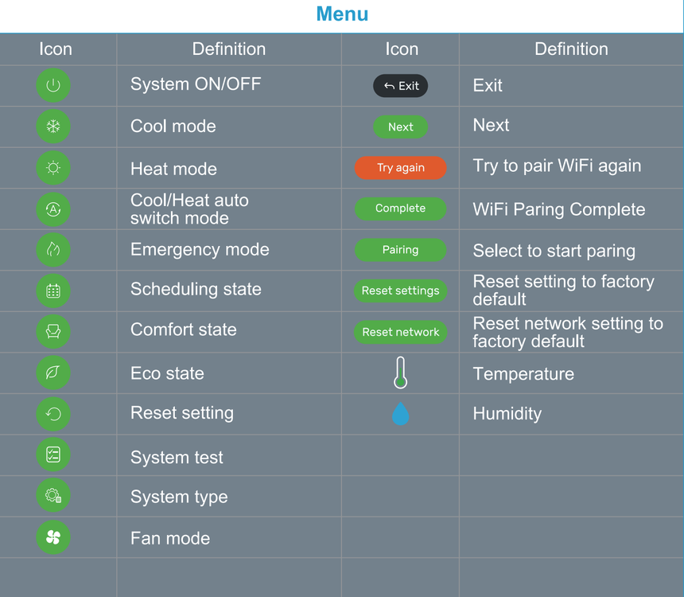The height and width of the screenshot is (597, 684).
Task: Select the Comfort state armchair icon
Action: coord(53,331)
